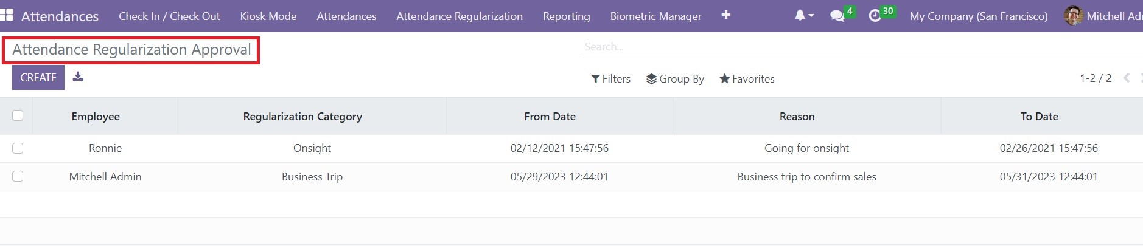Check the Ronnie row checkbox
Image resolution: width=1143 pixels, height=246 pixels.
pyautogui.click(x=18, y=148)
